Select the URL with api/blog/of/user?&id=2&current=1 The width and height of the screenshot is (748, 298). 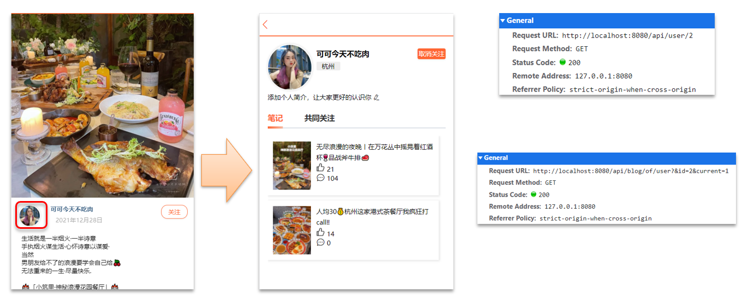point(631,171)
